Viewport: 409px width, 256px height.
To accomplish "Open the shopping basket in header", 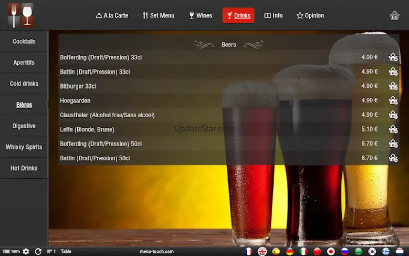I will (x=394, y=15).
